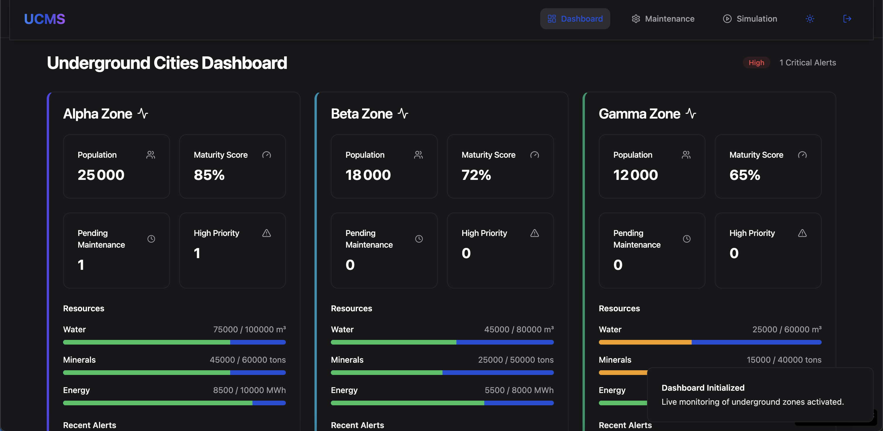Click Gamma Zone high priority warning icon
The width and height of the screenshot is (883, 431).
coord(802,233)
